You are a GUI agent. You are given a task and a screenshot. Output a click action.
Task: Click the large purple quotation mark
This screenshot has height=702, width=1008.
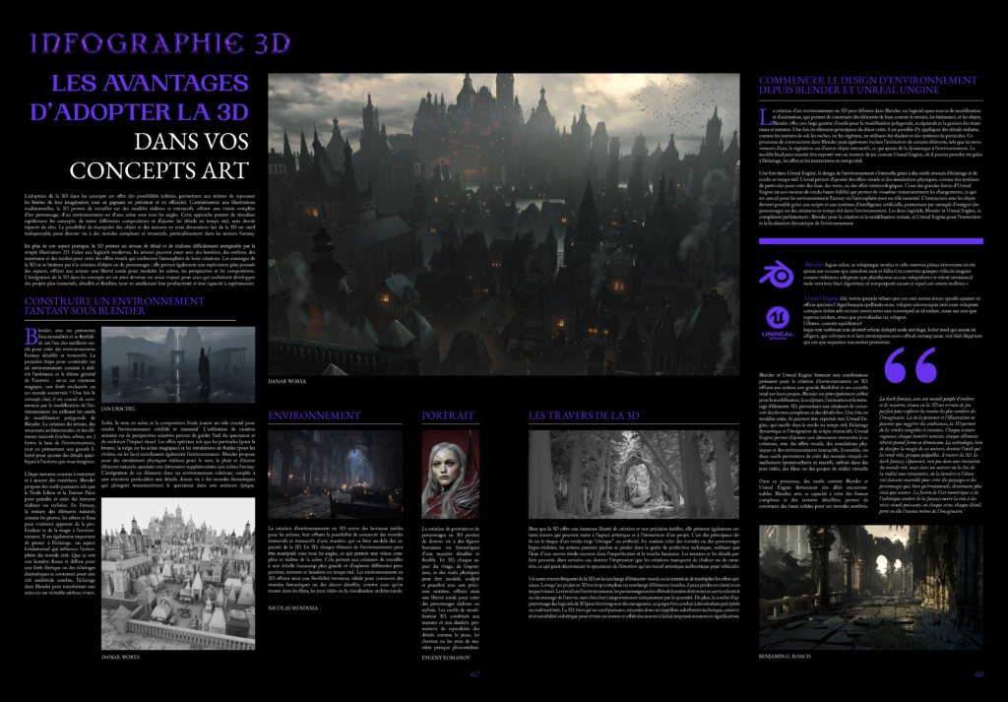[911, 366]
